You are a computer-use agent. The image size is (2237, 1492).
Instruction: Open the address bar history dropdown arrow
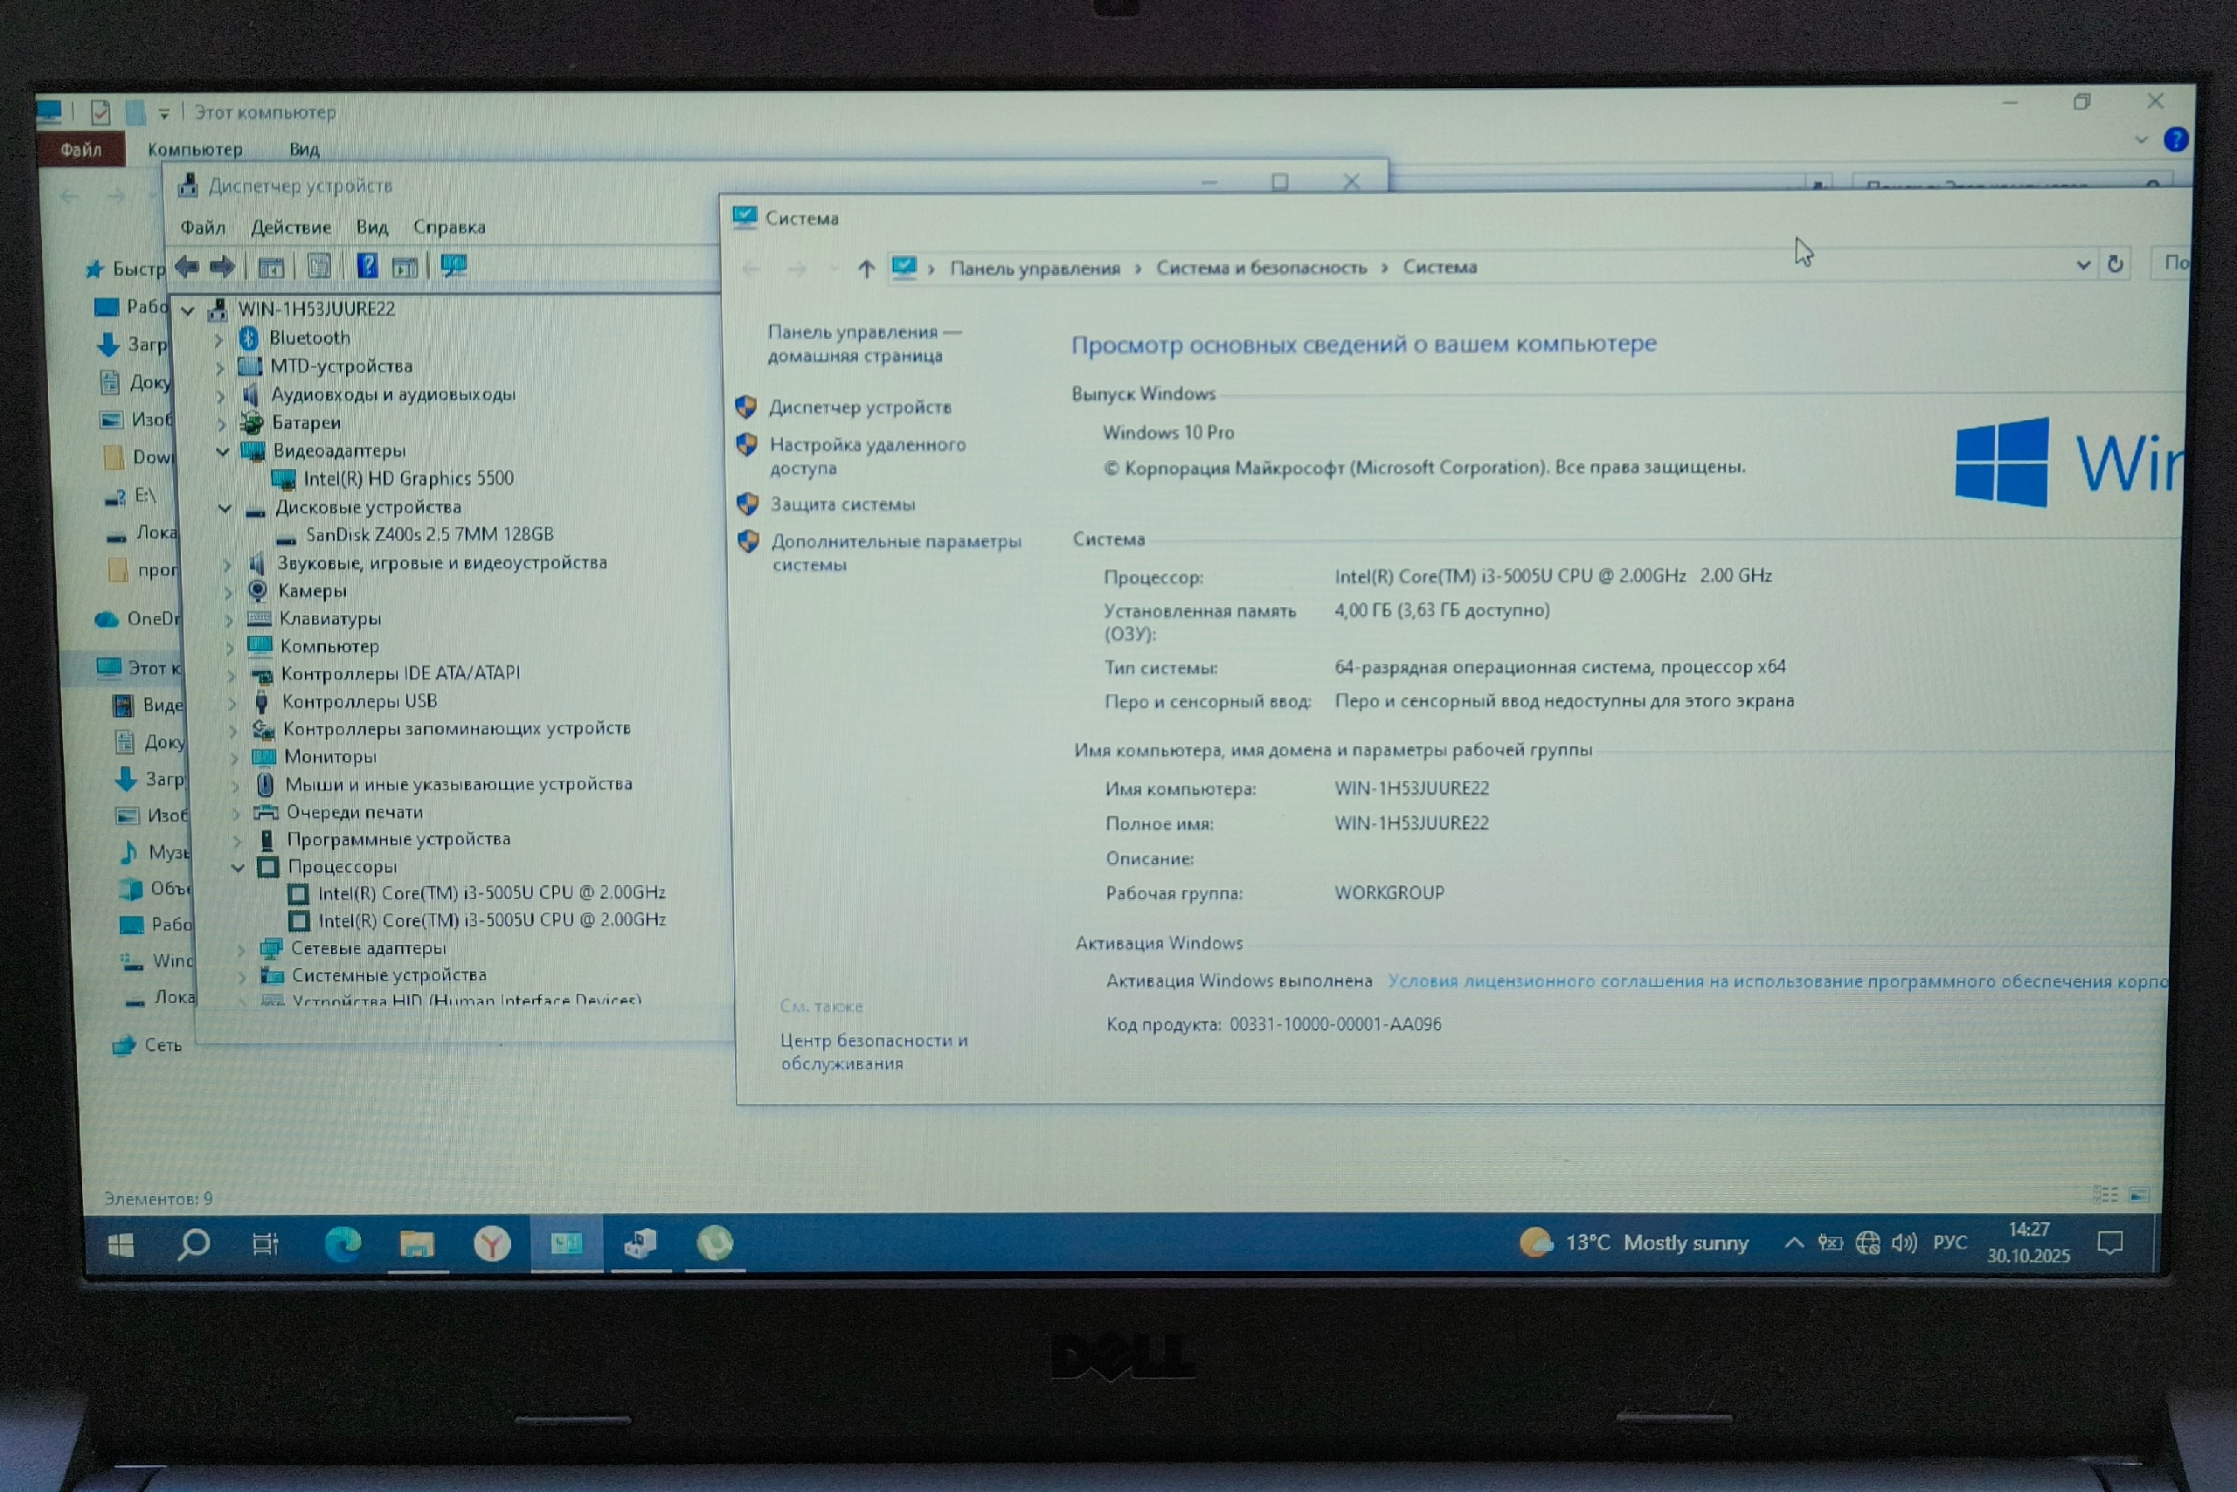(x=2083, y=266)
